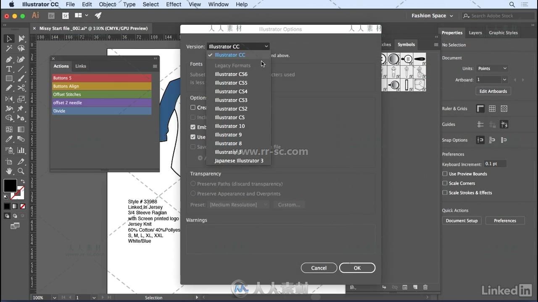Enable Scale Corners checkbox
Image resolution: width=538 pixels, height=302 pixels.
point(445,183)
